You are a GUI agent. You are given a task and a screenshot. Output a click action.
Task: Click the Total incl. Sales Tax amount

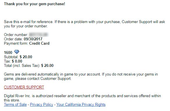click(47, 65)
